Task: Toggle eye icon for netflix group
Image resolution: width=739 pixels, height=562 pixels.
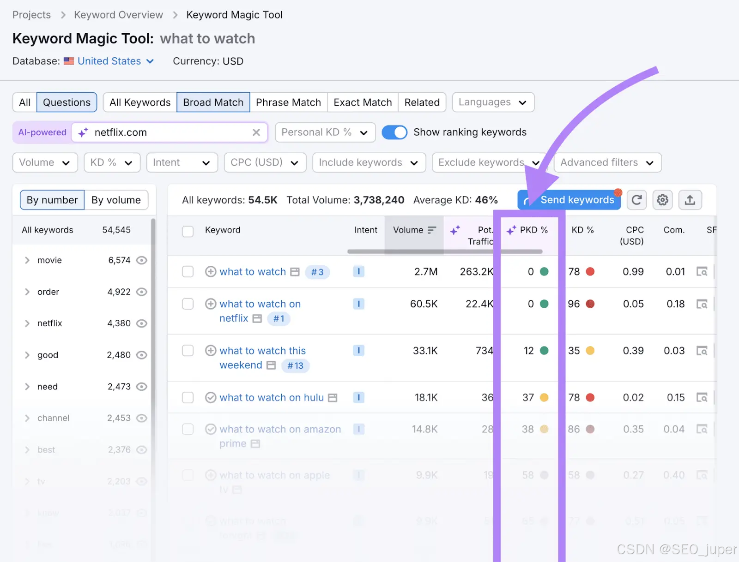Action: [142, 323]
